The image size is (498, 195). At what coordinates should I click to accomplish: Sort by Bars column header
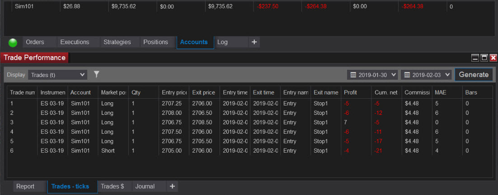pyautogui.click(x=478, y=92)
